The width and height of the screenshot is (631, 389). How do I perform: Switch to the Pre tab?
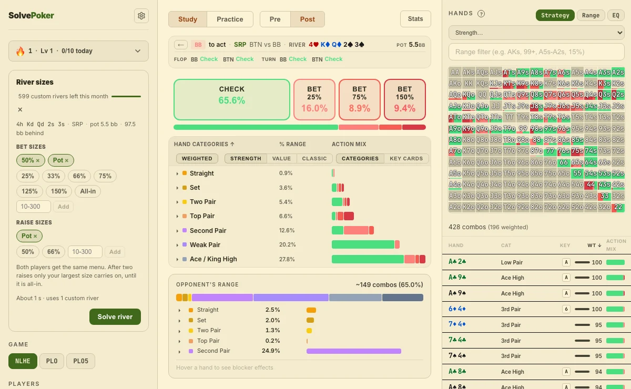275,19
